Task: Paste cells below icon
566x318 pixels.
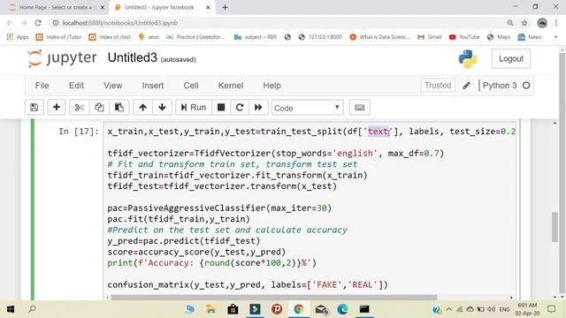Action: (119, 108)
